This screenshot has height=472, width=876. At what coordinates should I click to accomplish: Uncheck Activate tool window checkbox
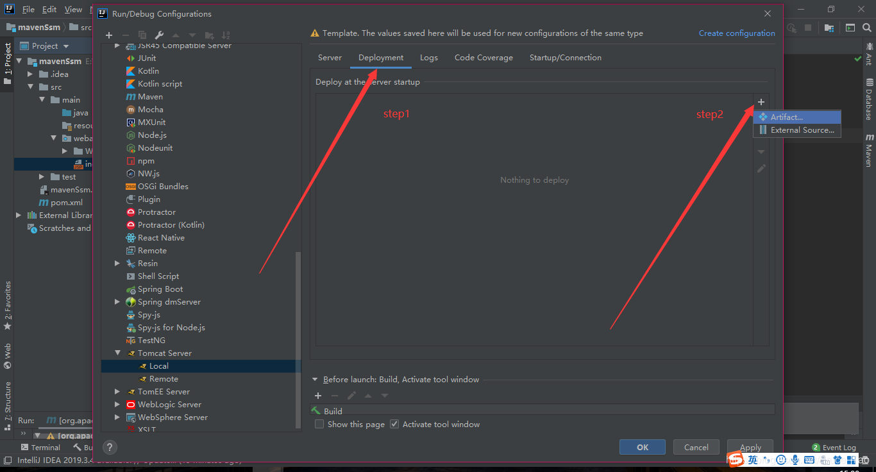click(394, 425)
